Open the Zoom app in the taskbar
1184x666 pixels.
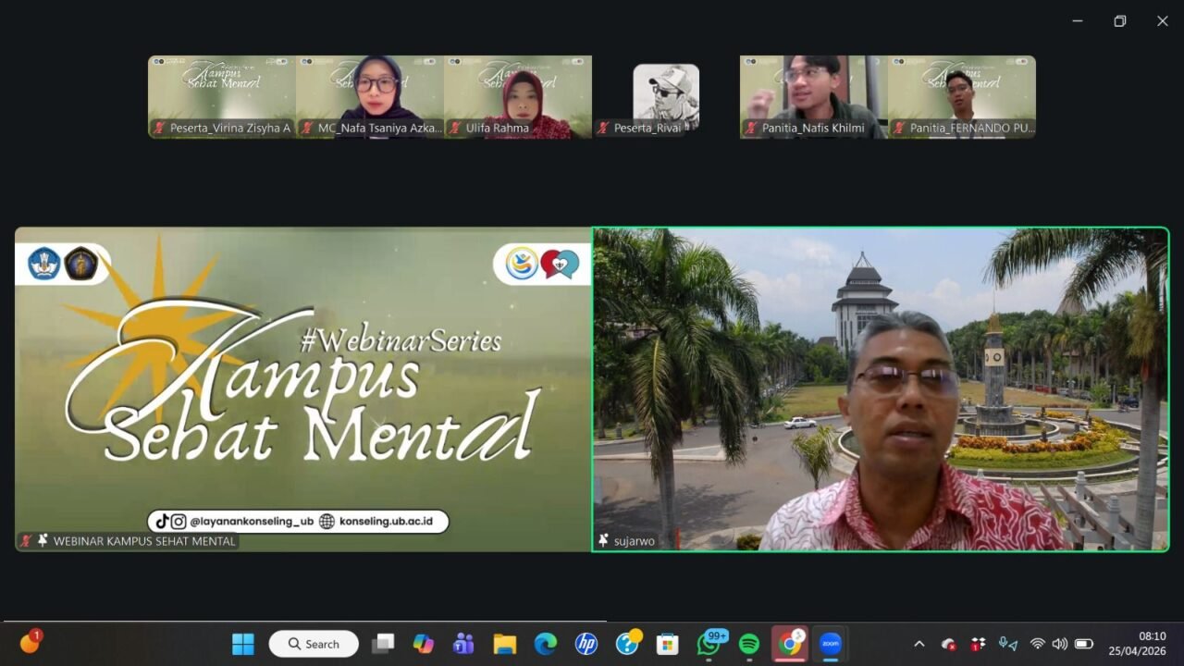[830, 644]
